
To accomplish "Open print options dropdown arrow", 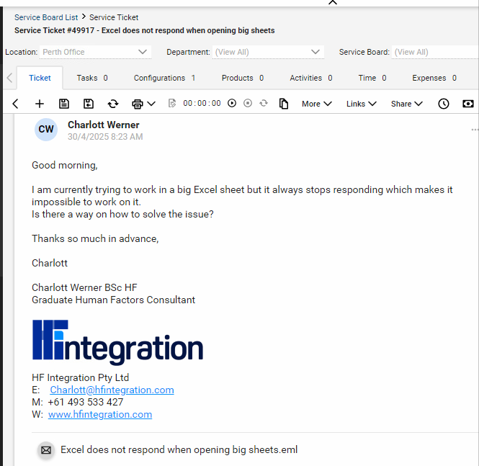I will 151,104.
